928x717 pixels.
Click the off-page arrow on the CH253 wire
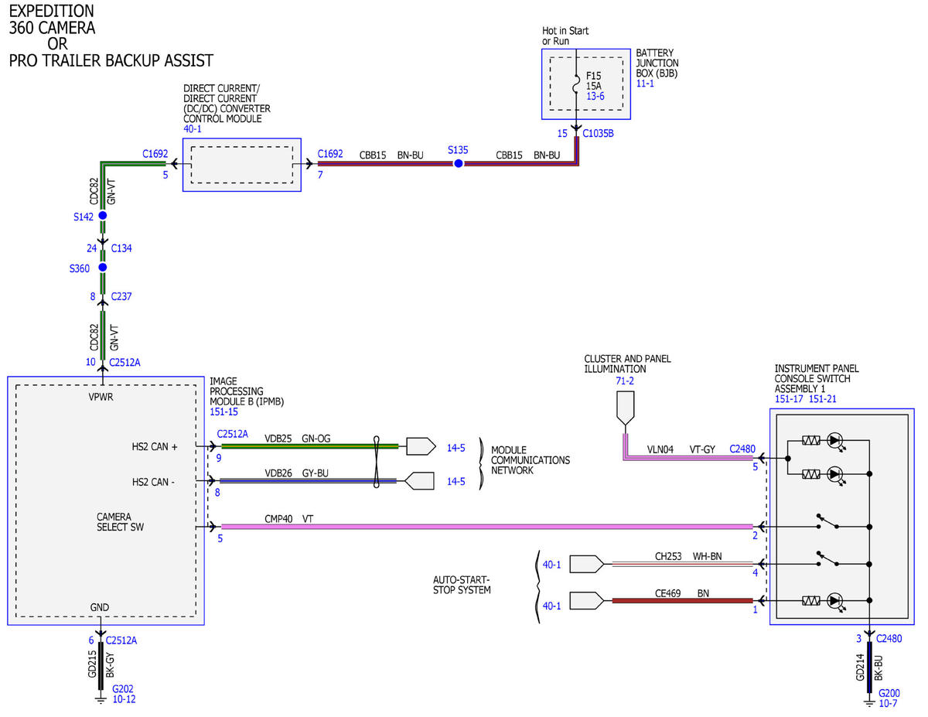pyautogui.click(x=587, y=565)
